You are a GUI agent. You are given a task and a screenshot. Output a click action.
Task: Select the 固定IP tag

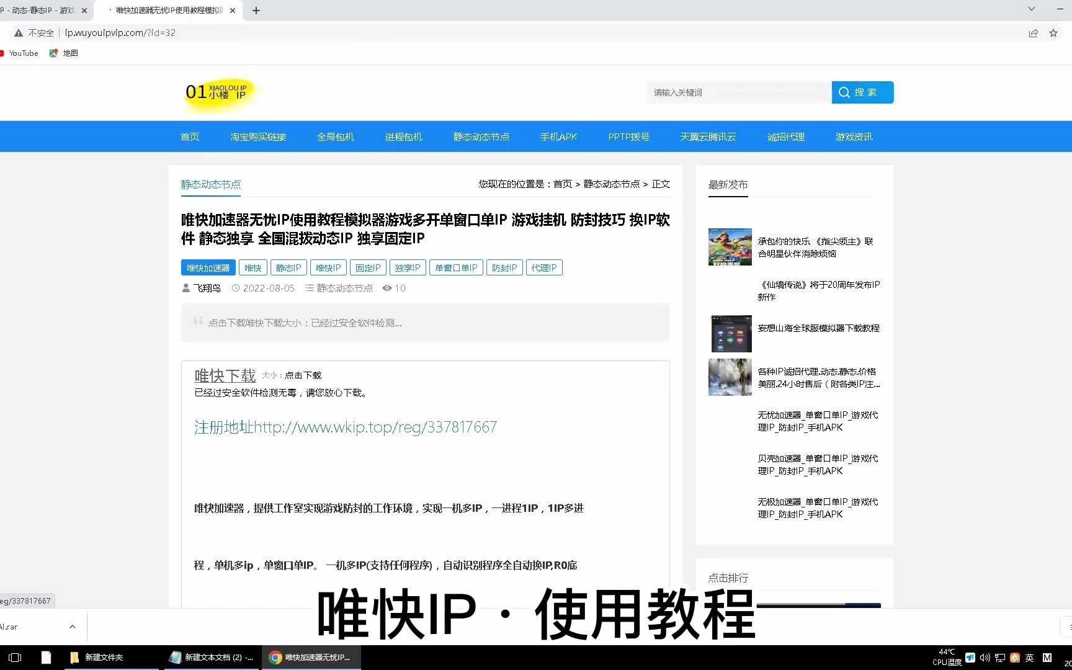368,267
